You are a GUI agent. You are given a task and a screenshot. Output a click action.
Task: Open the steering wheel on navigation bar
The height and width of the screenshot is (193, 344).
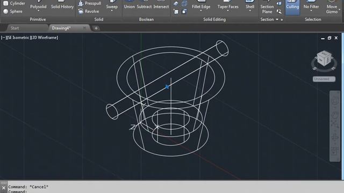coord(335,101)
